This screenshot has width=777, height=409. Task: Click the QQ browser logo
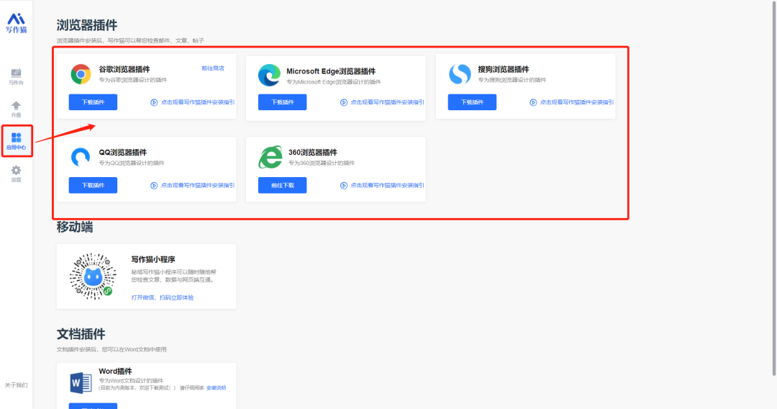click(x=81, y=157)
